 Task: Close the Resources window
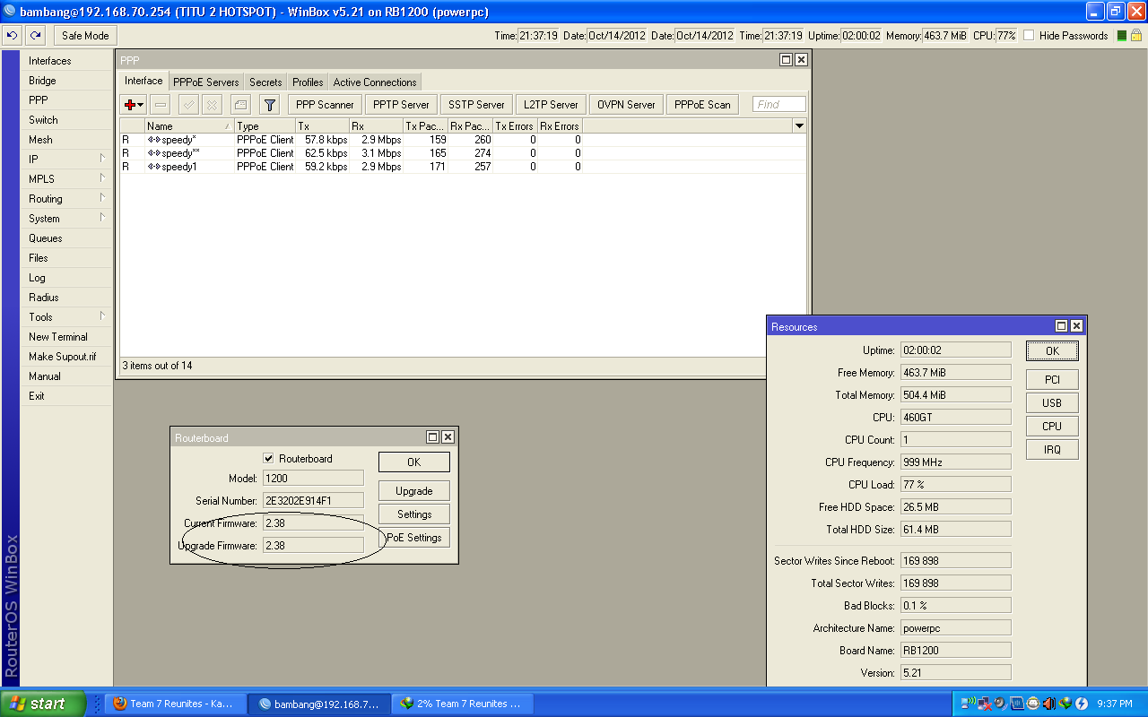pos(1076,326)
